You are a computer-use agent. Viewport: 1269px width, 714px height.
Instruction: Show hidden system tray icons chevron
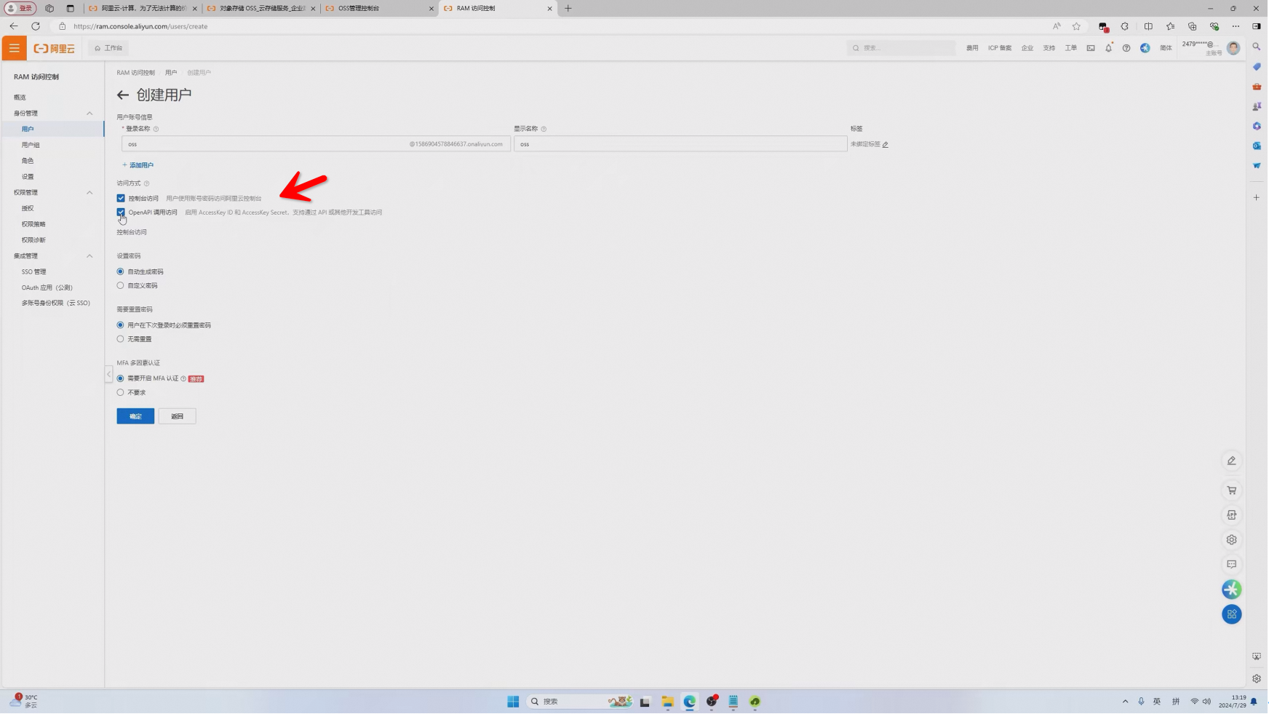1125,702
